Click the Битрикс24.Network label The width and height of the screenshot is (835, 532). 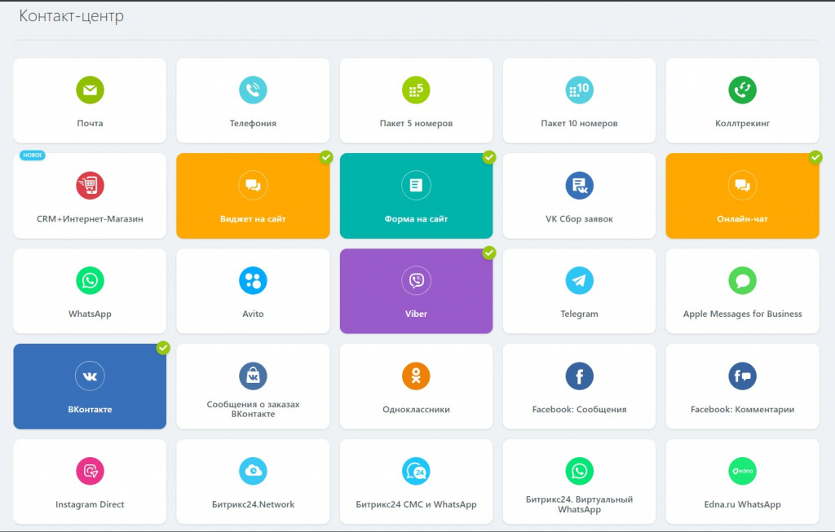click(x=253, y=505)
